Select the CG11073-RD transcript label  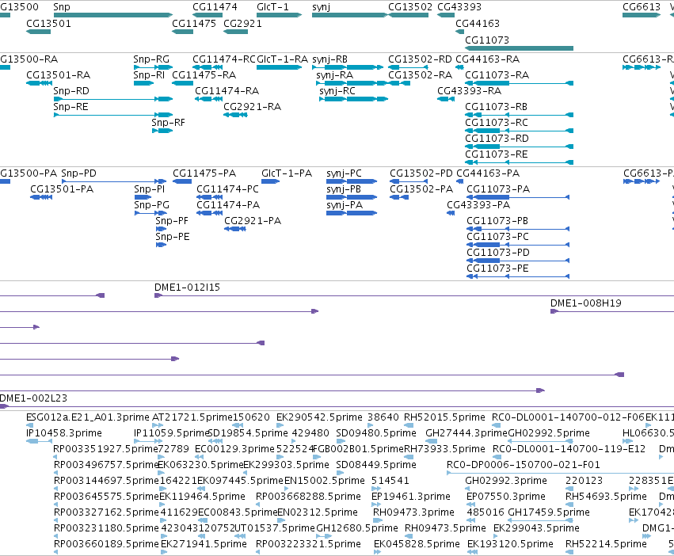coord(497,139)
